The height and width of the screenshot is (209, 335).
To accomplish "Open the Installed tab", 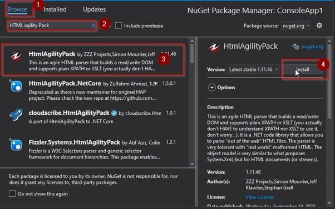I will 55,9.
